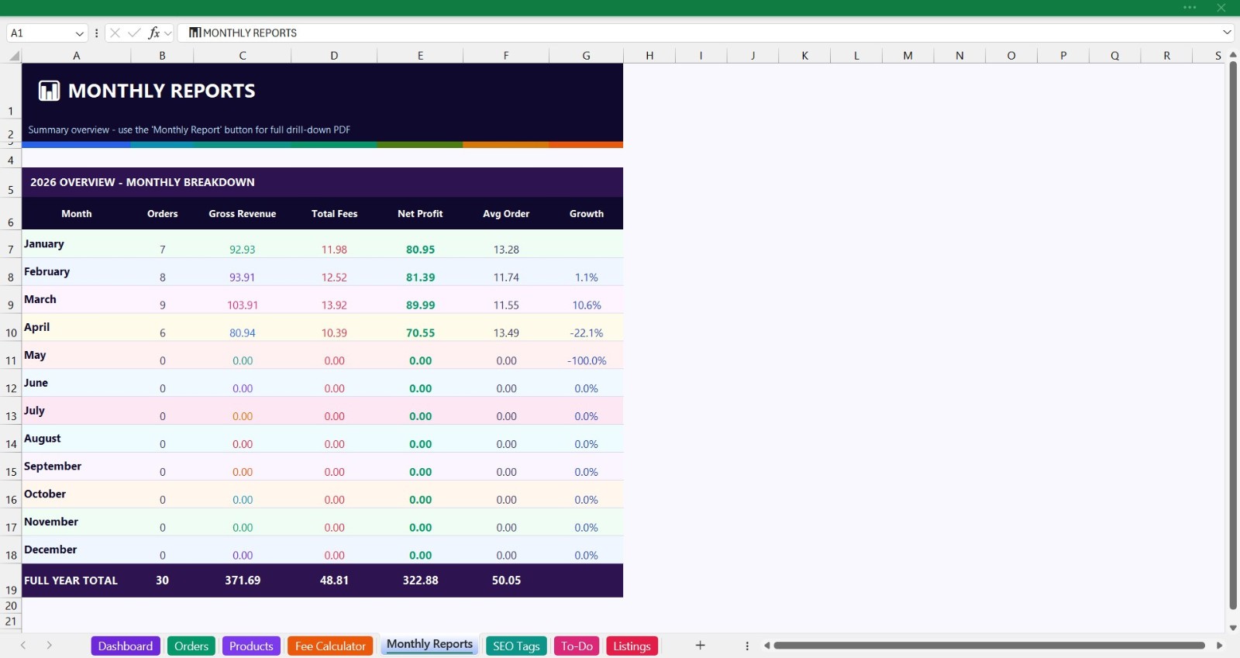This screenshot has height=658, width=1240.
Task: Click the Avg Order column heading
Action: point(506,213)
